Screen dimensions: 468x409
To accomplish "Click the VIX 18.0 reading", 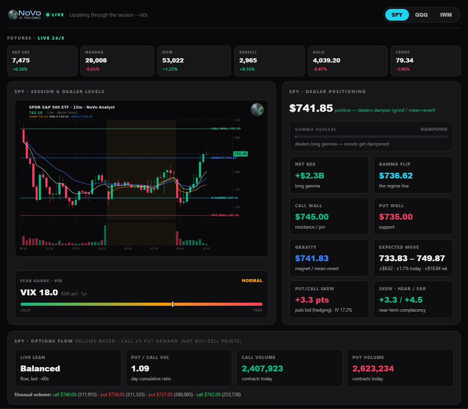I will coord(39,293).
